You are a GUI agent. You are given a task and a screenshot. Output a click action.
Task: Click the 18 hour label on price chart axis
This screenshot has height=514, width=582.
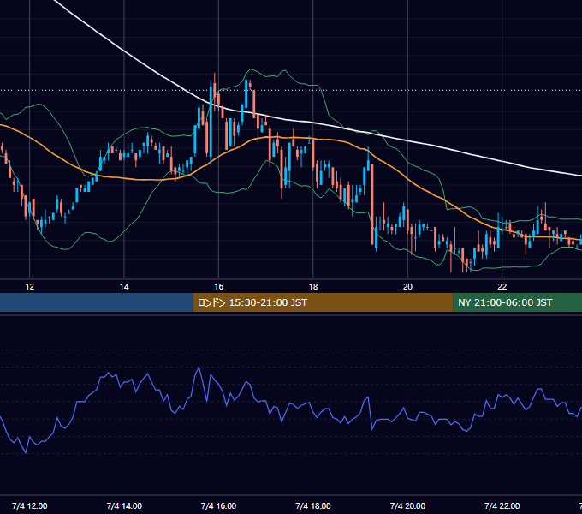click(313, 287)
